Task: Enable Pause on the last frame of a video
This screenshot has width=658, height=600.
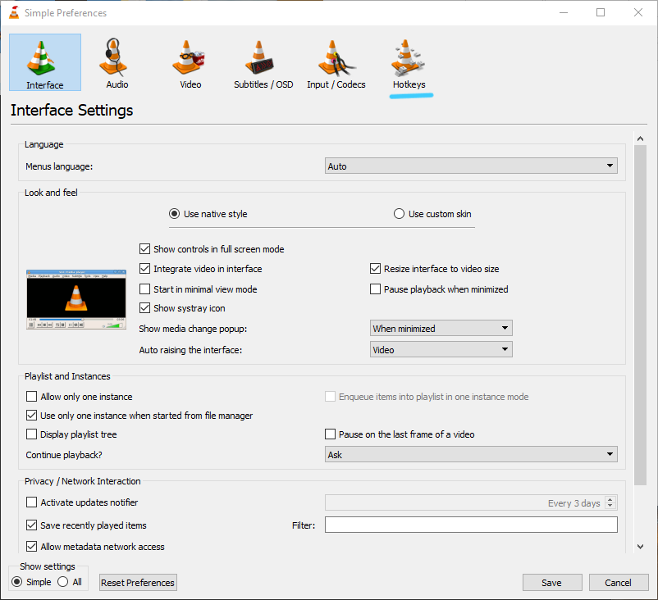Action: tap(331, 434)
